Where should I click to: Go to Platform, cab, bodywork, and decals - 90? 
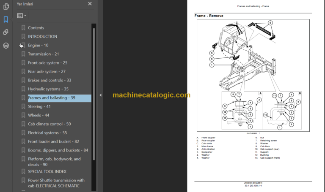pyautogui.click(x=54, y=162)
